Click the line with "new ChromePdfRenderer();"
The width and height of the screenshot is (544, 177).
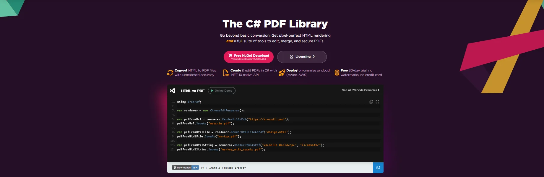(x=211, y=111)
